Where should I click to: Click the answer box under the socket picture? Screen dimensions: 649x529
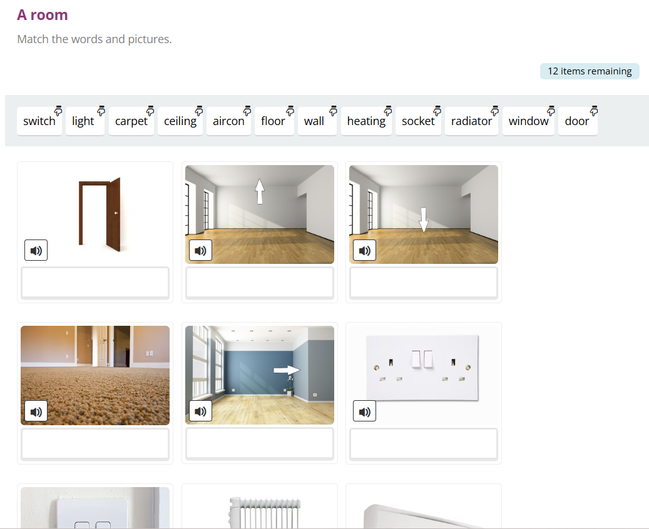423,444
